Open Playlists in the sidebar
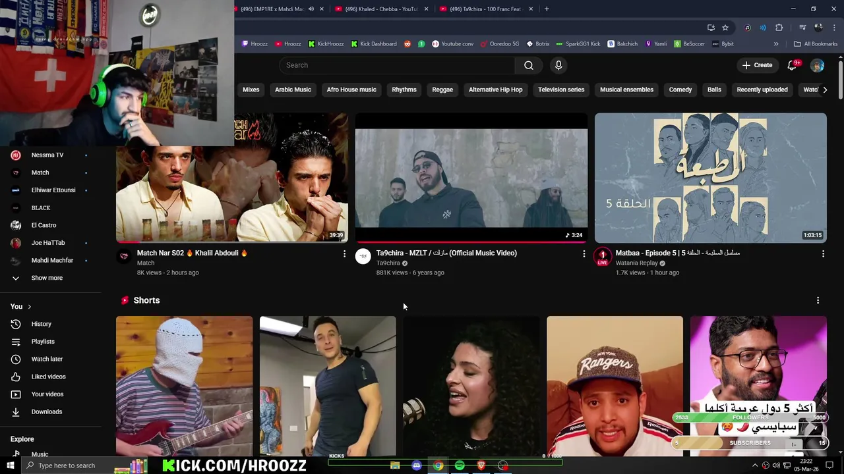Image resolution: width=844 pixels, height=474 pixels. coord(43,342)
